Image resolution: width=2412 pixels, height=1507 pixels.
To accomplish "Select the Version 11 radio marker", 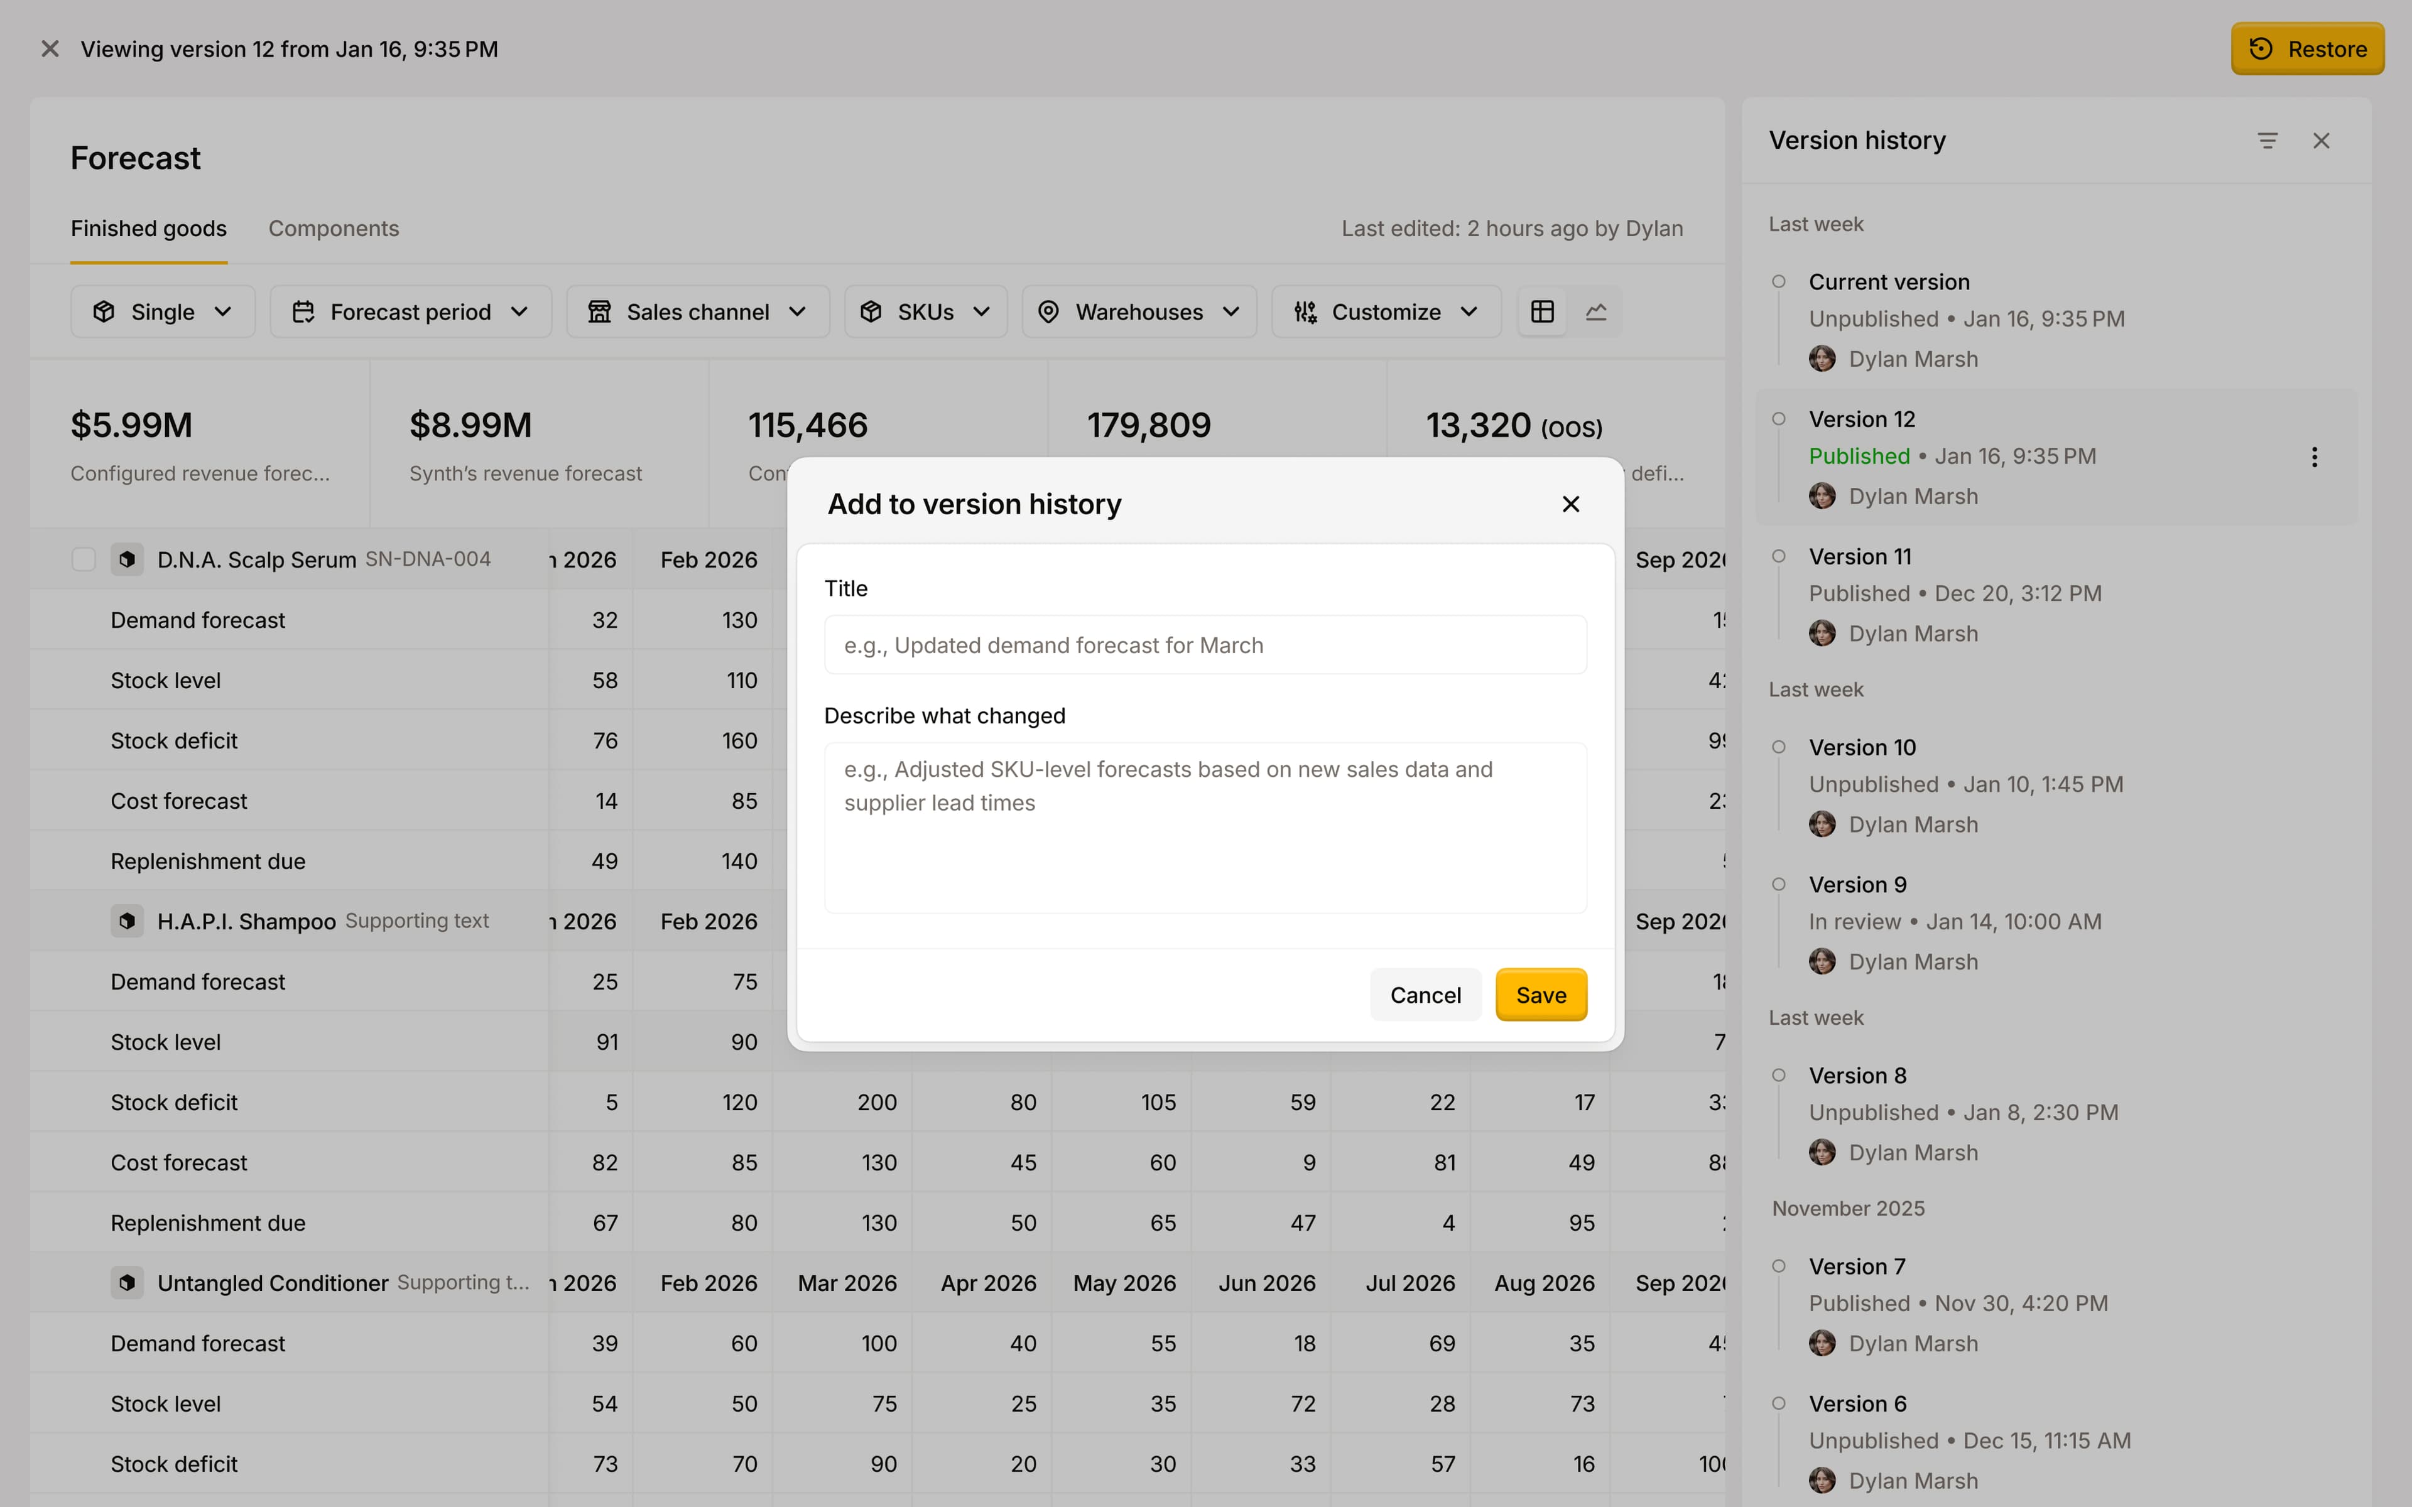I will 1778,556.
